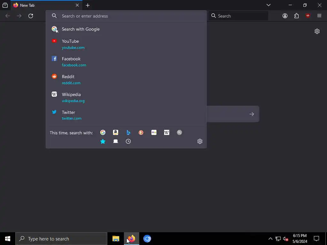
Task: Open a new tab with plus button
Action: (x=87, y=5)
